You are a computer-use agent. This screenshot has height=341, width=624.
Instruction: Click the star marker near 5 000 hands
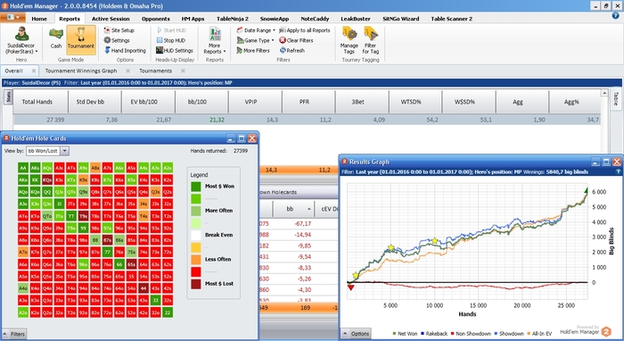390,247
